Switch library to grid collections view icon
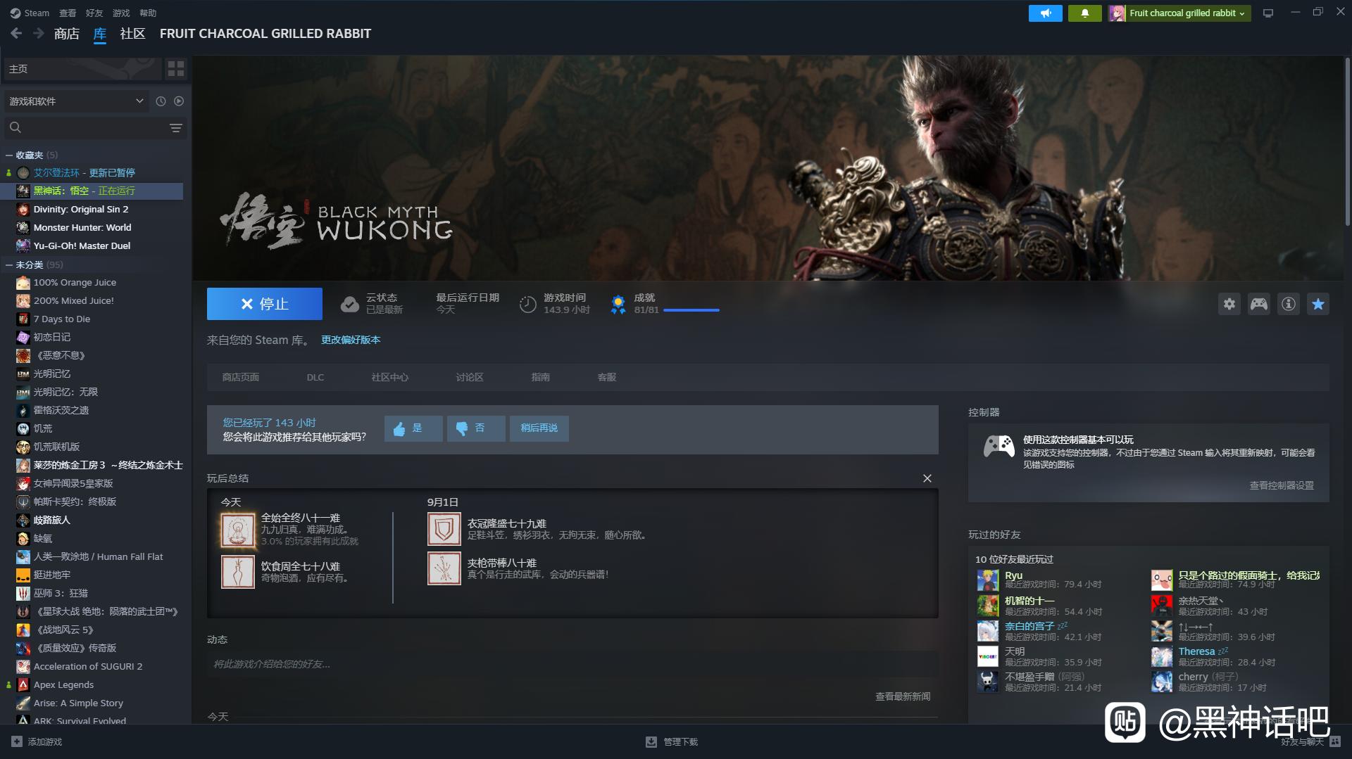The image size is (1352, 759). (x=175, y=68)
